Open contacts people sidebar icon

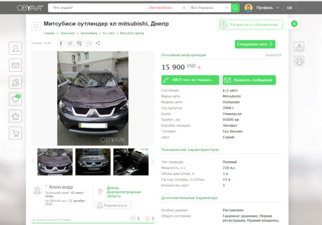pos(16,82)
